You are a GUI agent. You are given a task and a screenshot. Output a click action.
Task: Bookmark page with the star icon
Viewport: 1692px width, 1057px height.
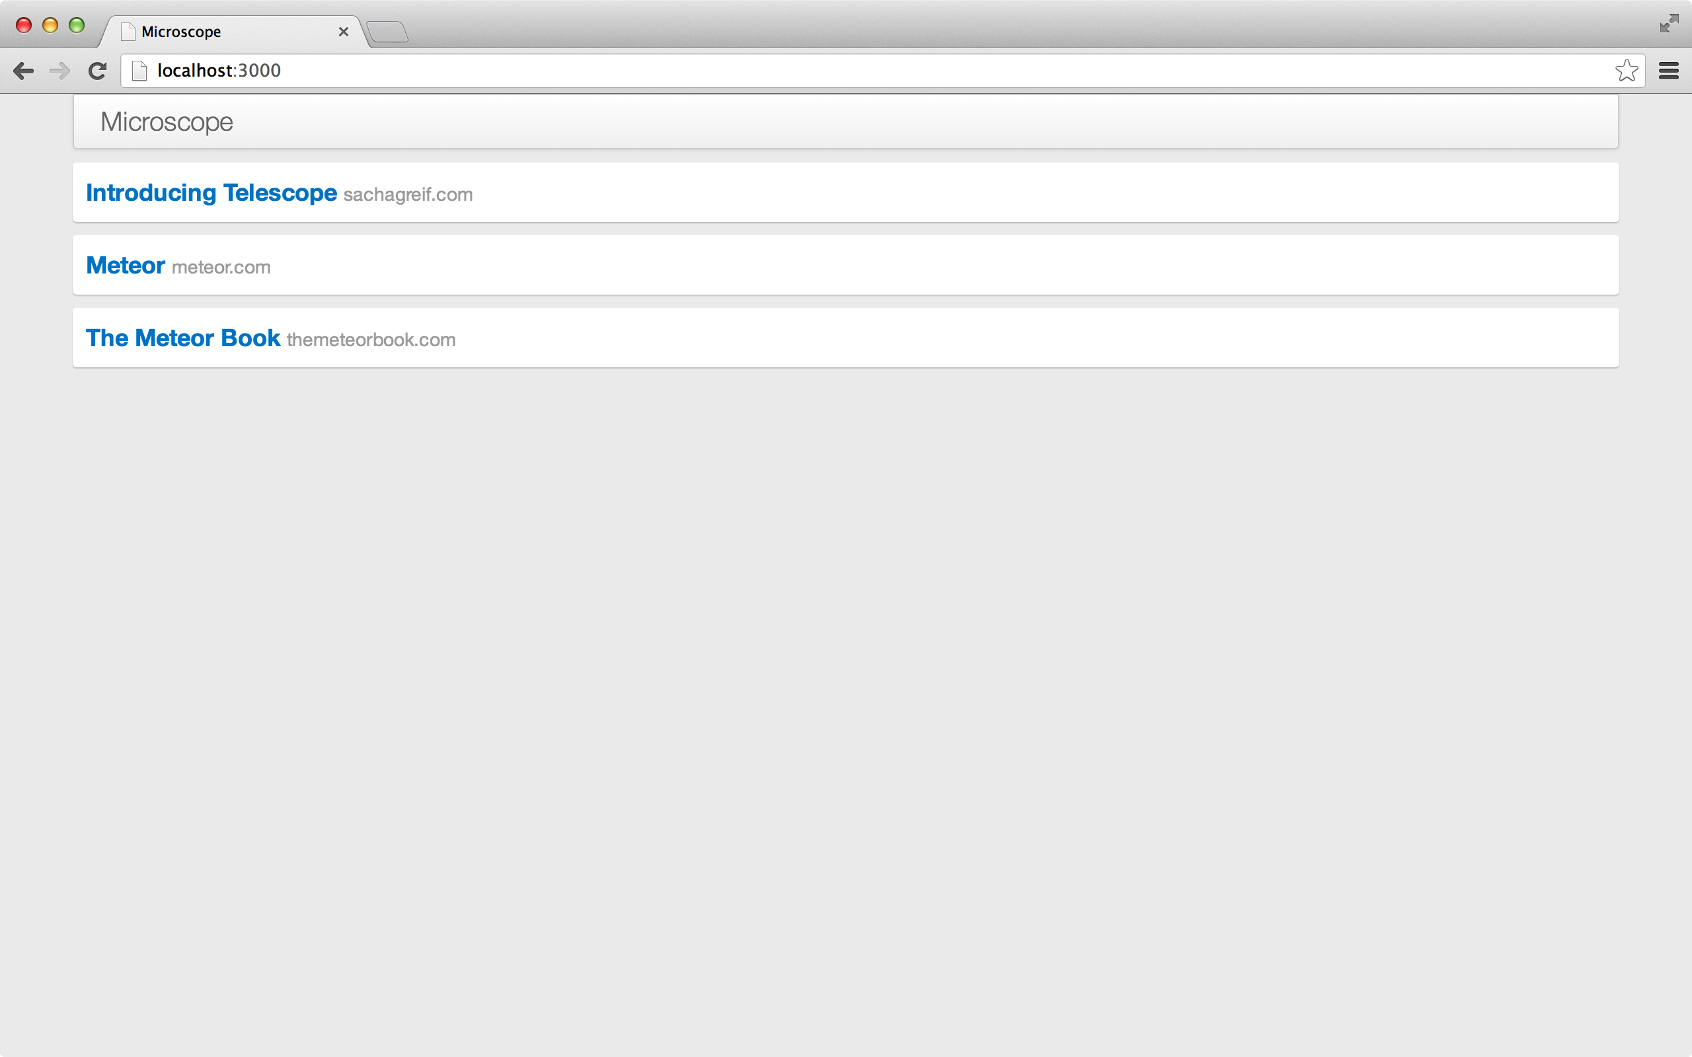pos(1627,71)
